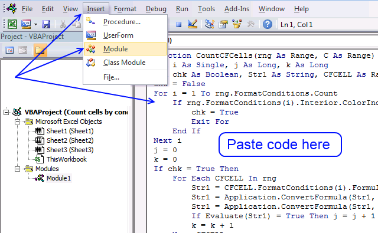The image size is (378, 233).
Task: Choose Class Module from the Insert menu
Action: pos(125,63)
